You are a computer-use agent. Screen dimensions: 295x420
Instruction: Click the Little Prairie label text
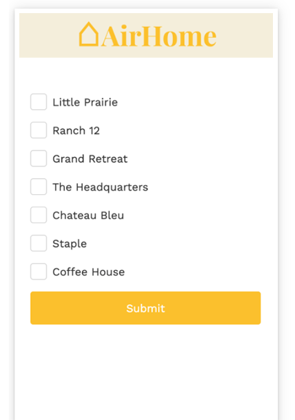[85, 102]
